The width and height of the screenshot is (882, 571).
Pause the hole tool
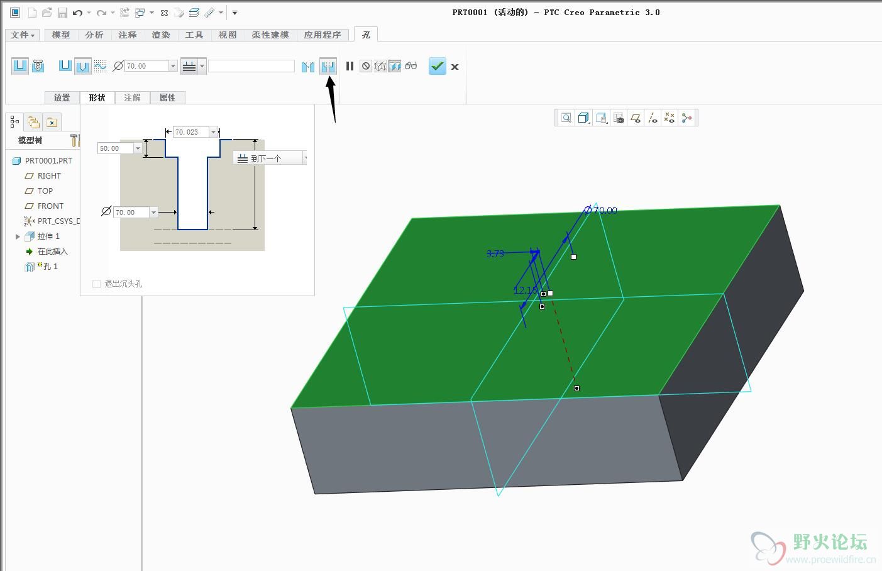click(x=350, y=66)
